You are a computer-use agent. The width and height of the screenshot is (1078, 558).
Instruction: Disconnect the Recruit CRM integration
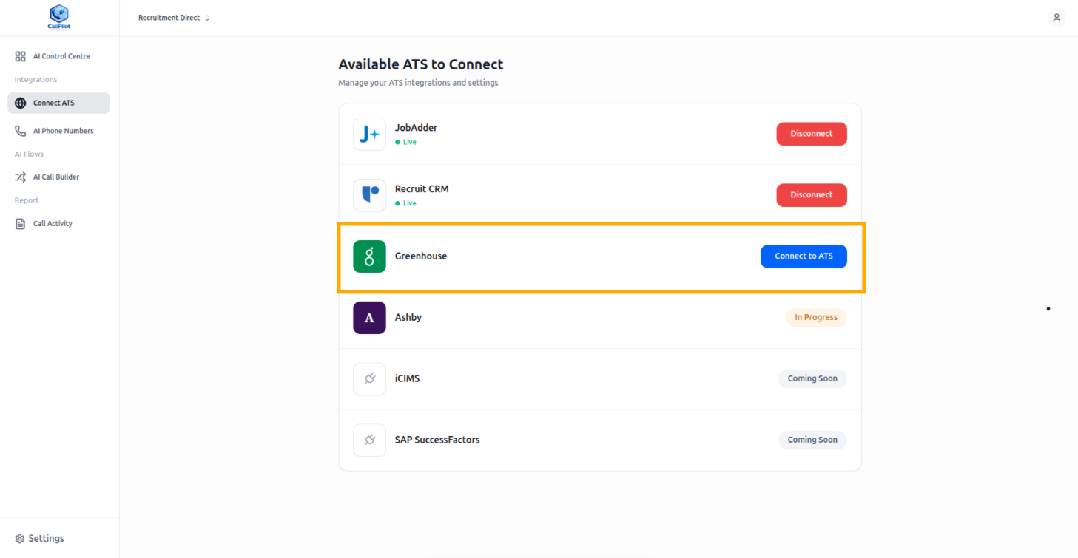pos(811,195)
